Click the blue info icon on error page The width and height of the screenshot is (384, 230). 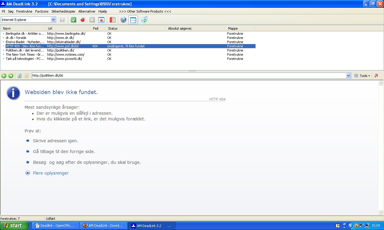[x=13, y=93]
